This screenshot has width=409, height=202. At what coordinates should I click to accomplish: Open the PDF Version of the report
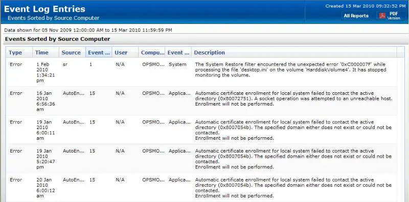click(x=391, y=16)
